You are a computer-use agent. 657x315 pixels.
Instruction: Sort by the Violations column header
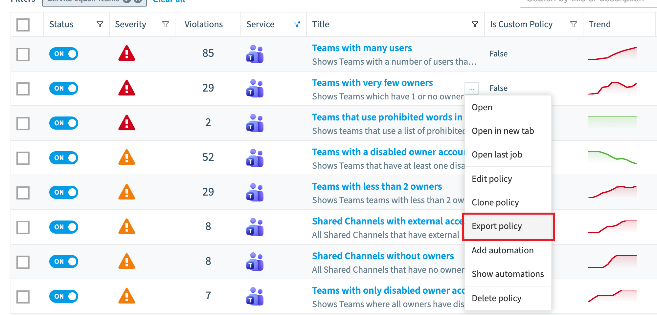[204, 24]
